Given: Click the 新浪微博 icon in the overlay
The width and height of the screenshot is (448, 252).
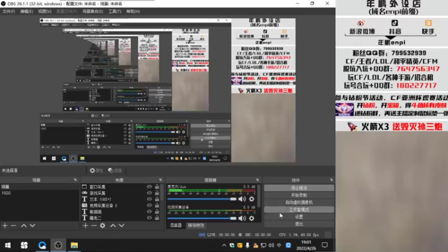Looking at the screenshot, I should click(361, 23).
